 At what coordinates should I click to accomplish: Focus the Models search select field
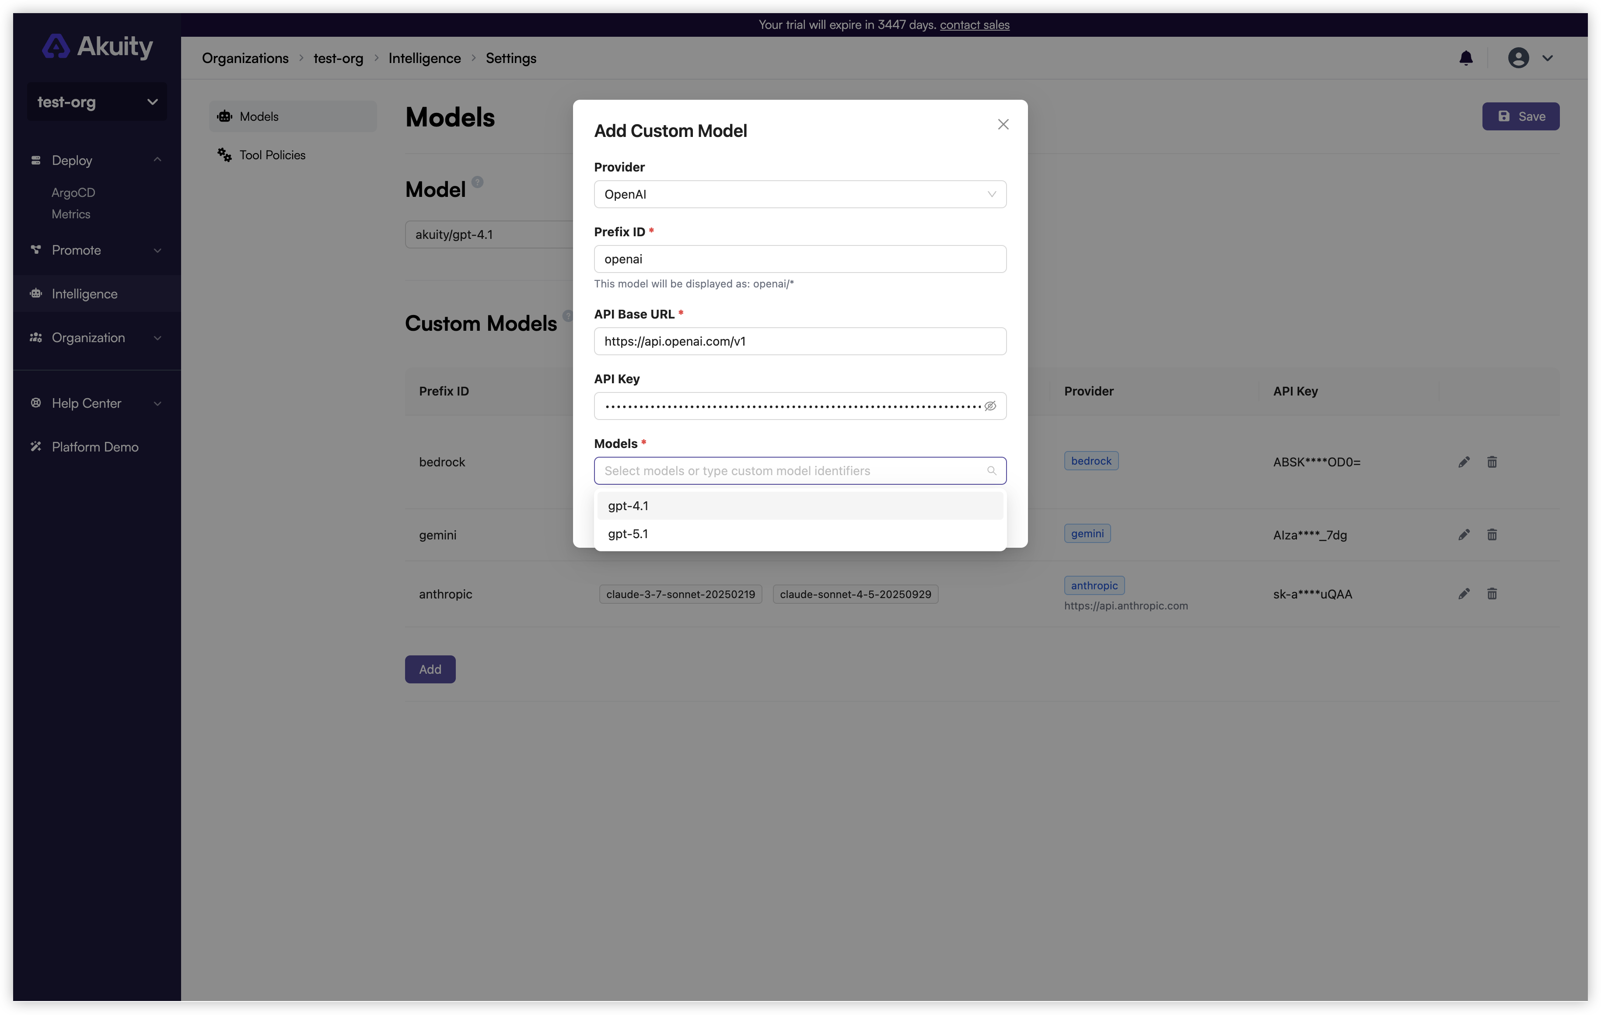(800, 471)
